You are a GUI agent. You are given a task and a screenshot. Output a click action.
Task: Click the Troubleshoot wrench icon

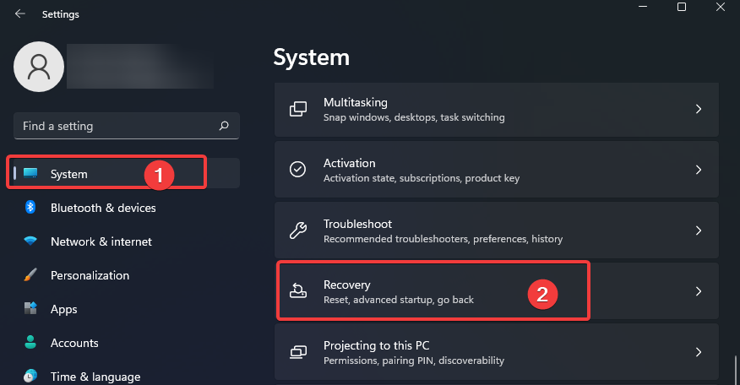click(x=298, y=230)
